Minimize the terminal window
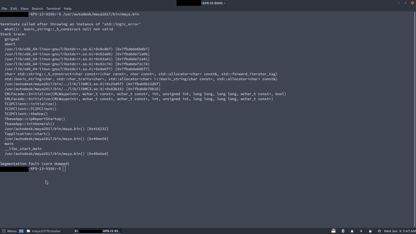This screenshot has width=416, height=234. [x=399, y=3]
